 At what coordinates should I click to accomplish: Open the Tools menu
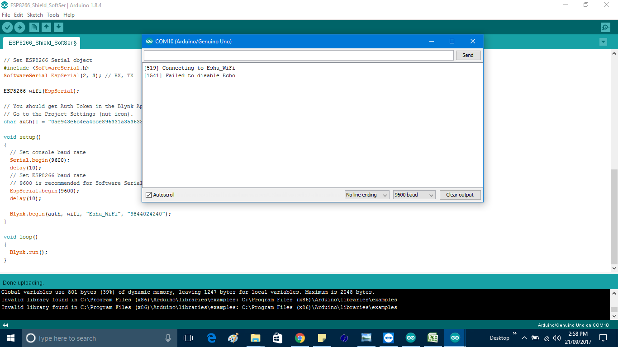(x=52, y=14)
